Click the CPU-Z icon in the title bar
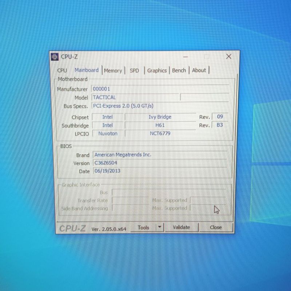The width and height of the screenshot is (291, 291). point(55,56)
